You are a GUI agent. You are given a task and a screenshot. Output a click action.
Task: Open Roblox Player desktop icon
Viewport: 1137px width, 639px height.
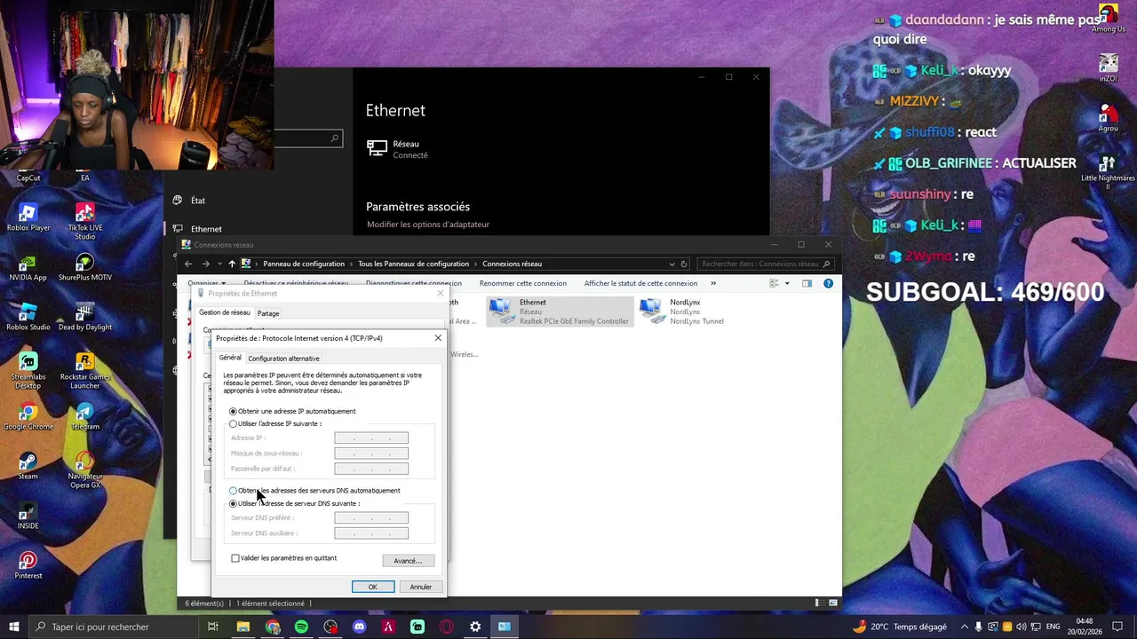pyautogui.click(x=28, y=217)
